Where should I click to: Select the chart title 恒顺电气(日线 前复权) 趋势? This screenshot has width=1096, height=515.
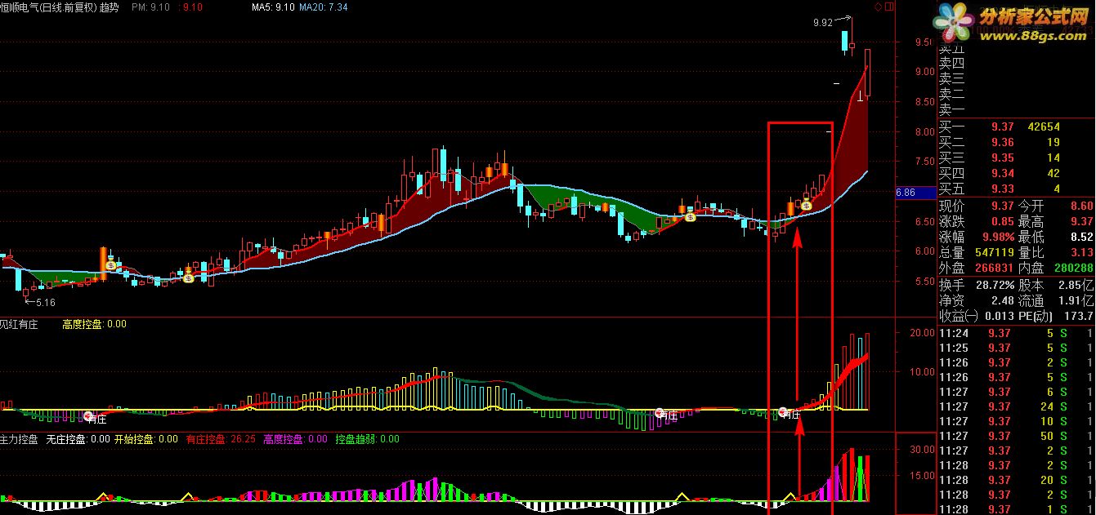point(60,7)
